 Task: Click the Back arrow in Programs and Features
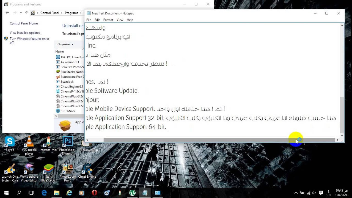(7, 13)
